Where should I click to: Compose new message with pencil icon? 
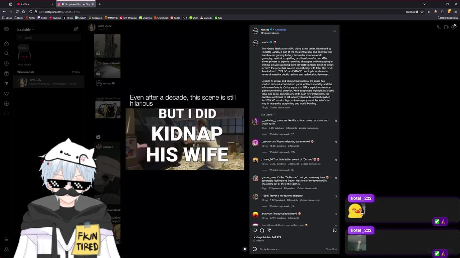tap(76, 29)
